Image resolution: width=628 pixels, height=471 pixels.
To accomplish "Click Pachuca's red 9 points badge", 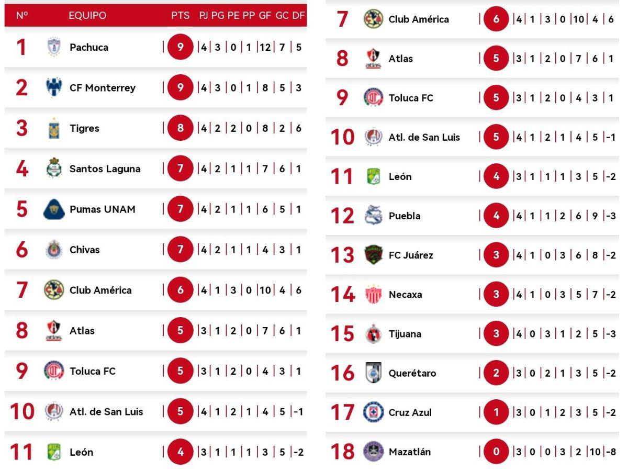I will click(x=181, y=48).
